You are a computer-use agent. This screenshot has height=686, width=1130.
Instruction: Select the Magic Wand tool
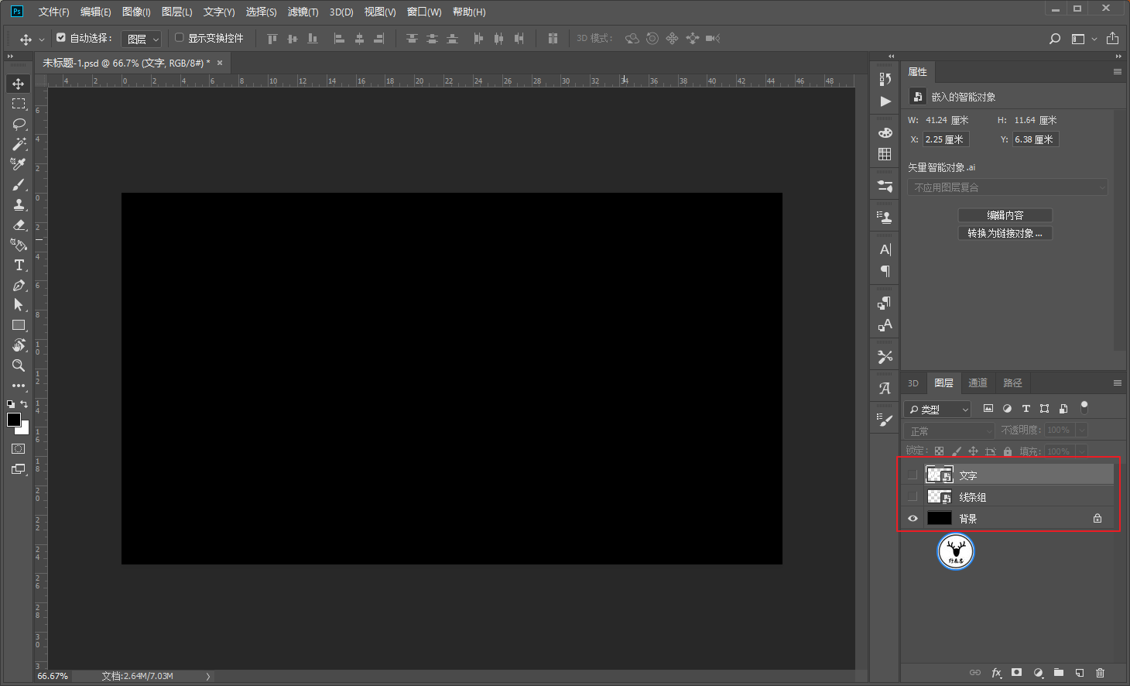point(19,144)
